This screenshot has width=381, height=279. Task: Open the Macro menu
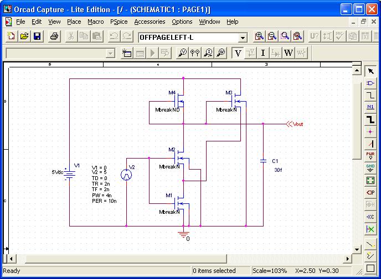[96, 22]
